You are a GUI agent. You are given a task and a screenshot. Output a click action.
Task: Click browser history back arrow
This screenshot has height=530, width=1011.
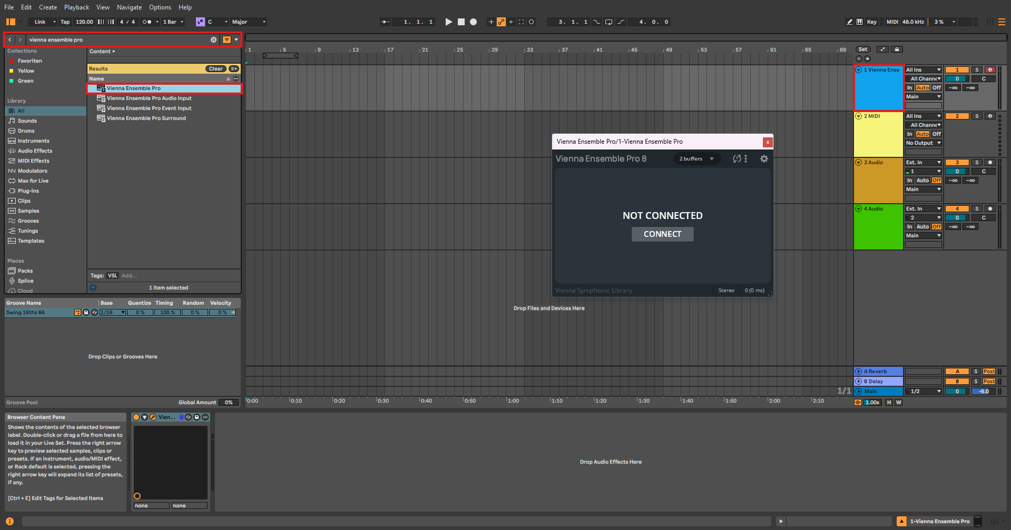pyautogui.click(x=9, y=40)
